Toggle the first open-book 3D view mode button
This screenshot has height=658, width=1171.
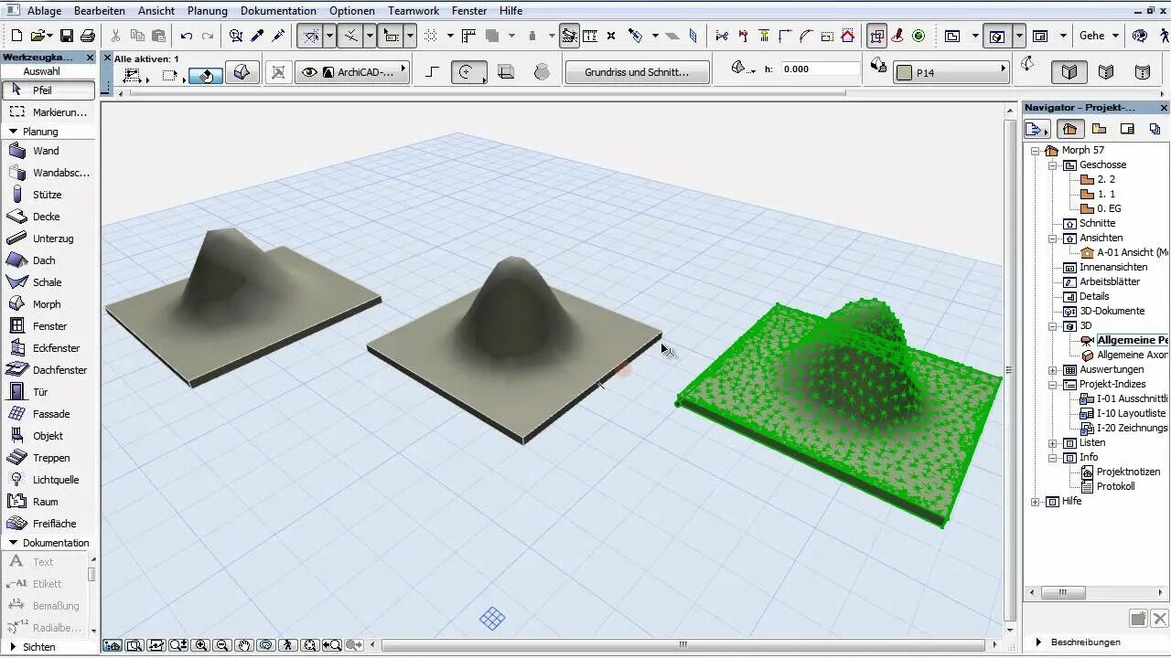(1069, 71)
